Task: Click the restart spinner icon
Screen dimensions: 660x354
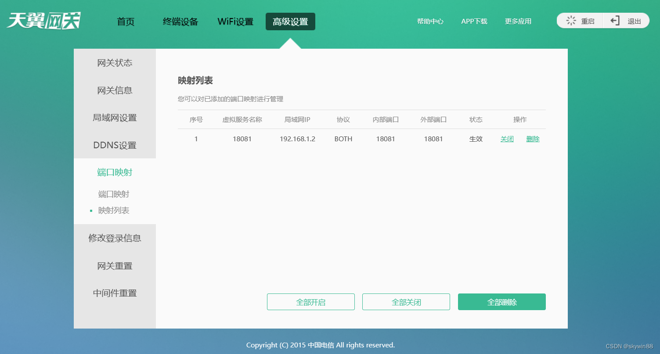Action: 571,21
